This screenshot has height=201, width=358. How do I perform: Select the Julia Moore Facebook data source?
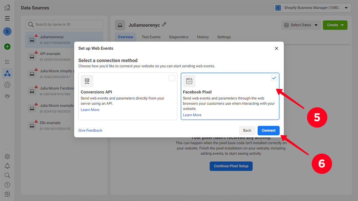pos(49,91)
